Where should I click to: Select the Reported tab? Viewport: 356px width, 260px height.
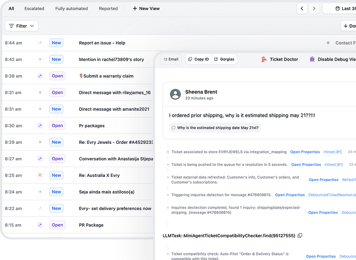(108, 8)
